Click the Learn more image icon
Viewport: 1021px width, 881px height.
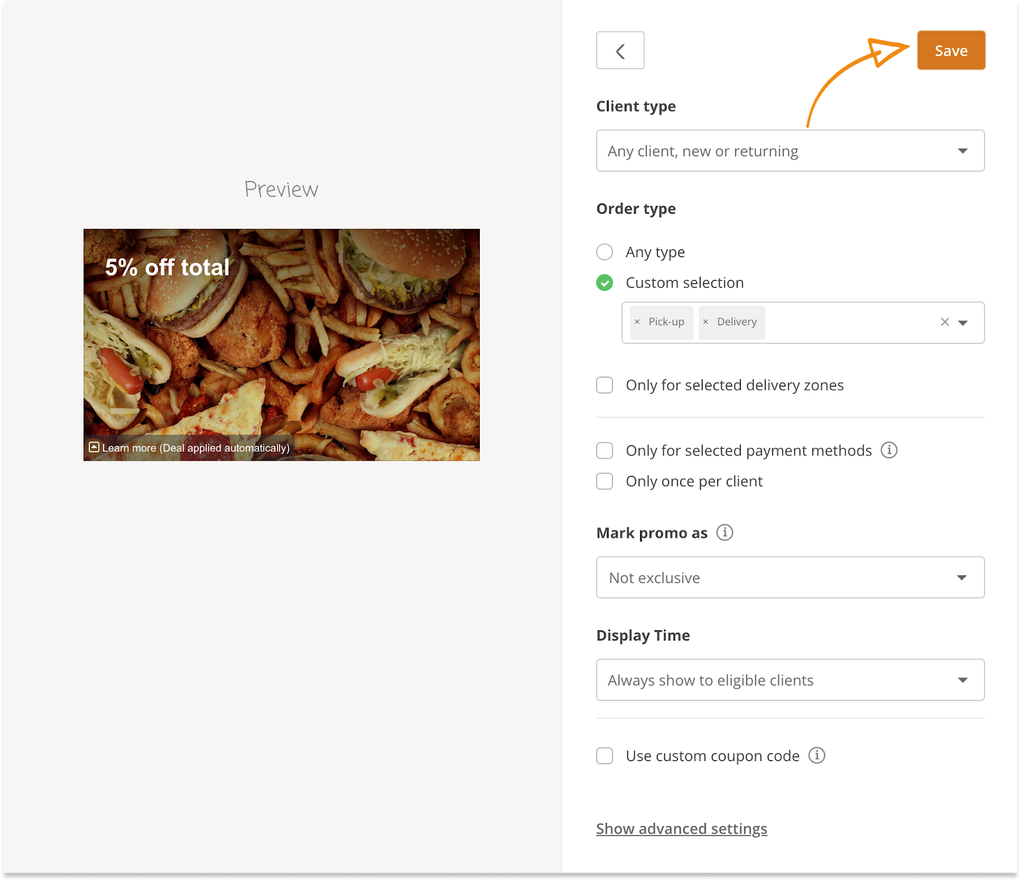point(94,447)
